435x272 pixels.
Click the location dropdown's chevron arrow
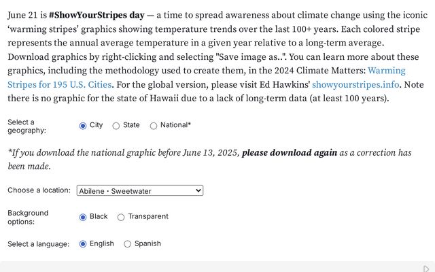click(x=198, y=190)
